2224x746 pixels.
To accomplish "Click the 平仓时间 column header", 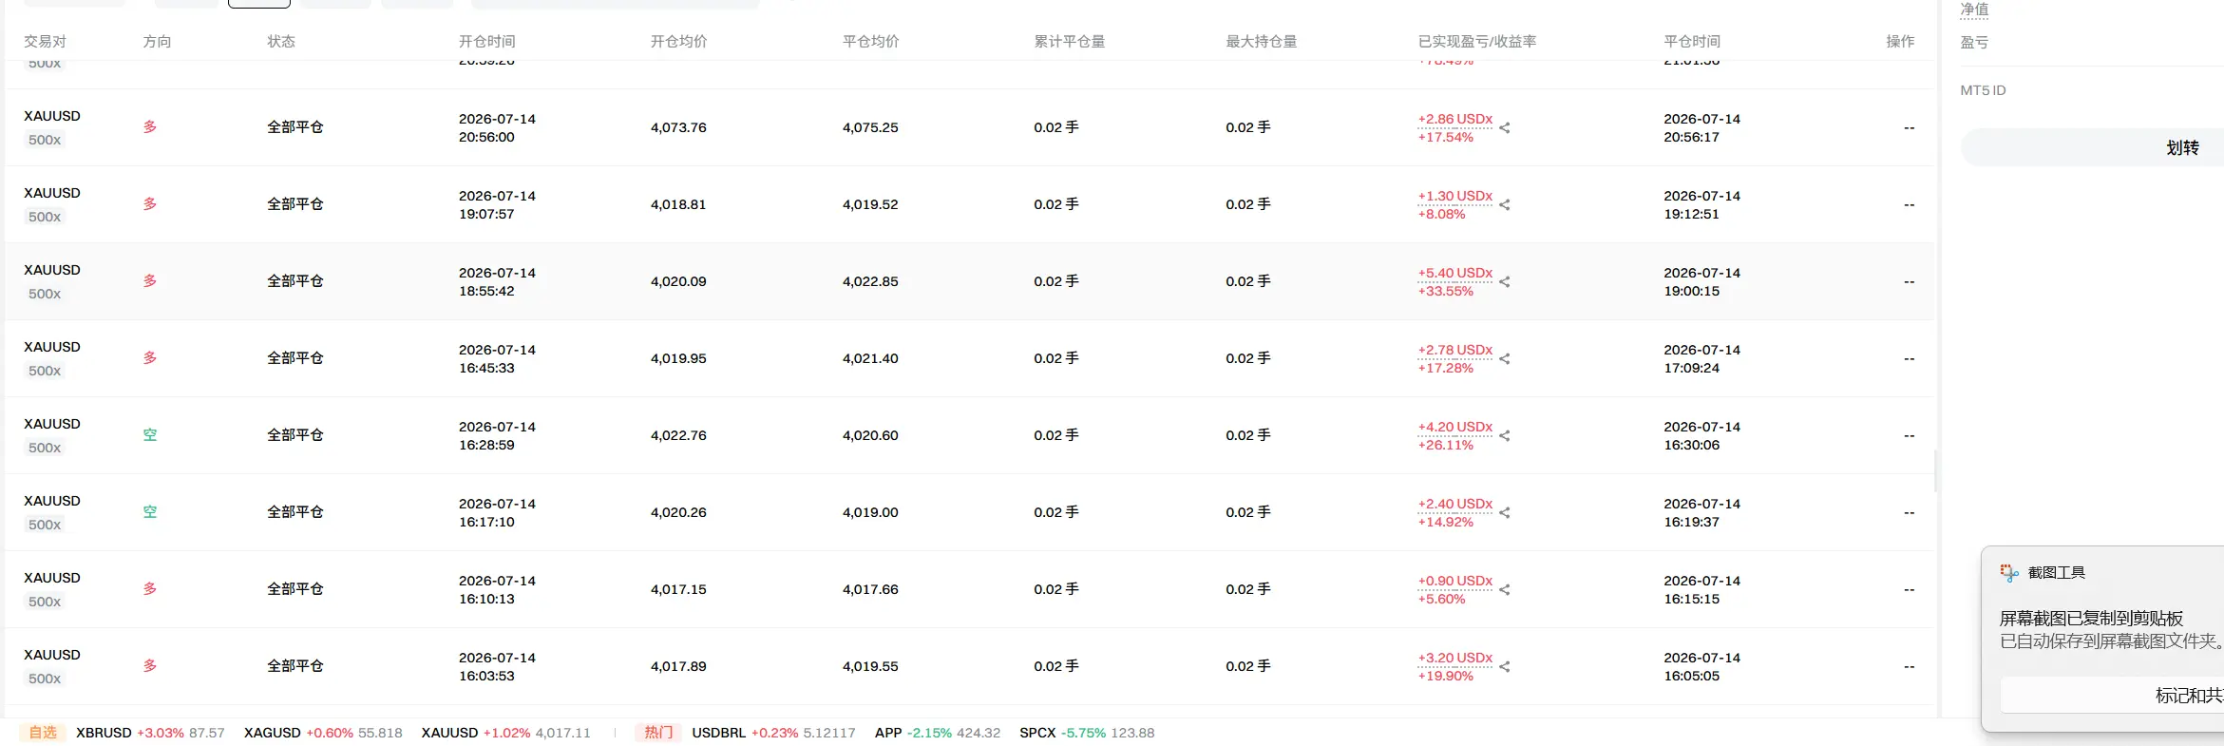I will (1692, 42).
